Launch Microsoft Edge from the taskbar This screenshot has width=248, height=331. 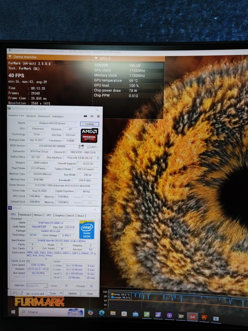[x=102, y=313]
